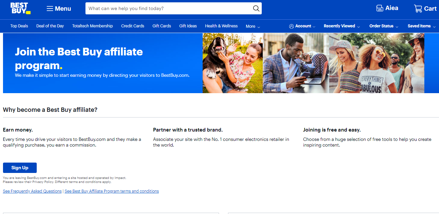Expand the Account dropdown
439x214 pixels.
pos(302,26)
